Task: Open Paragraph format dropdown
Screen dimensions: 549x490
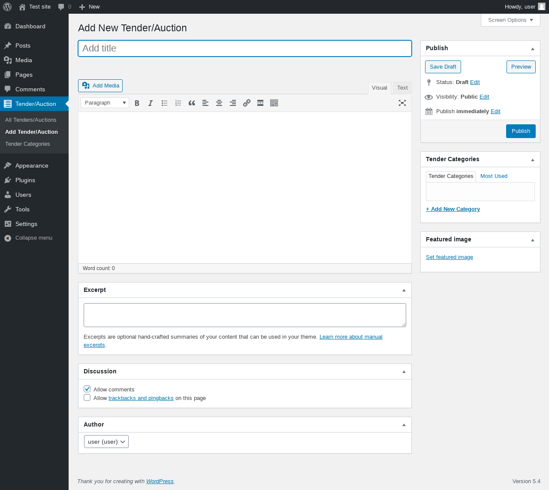Action: tap(105, 103)
